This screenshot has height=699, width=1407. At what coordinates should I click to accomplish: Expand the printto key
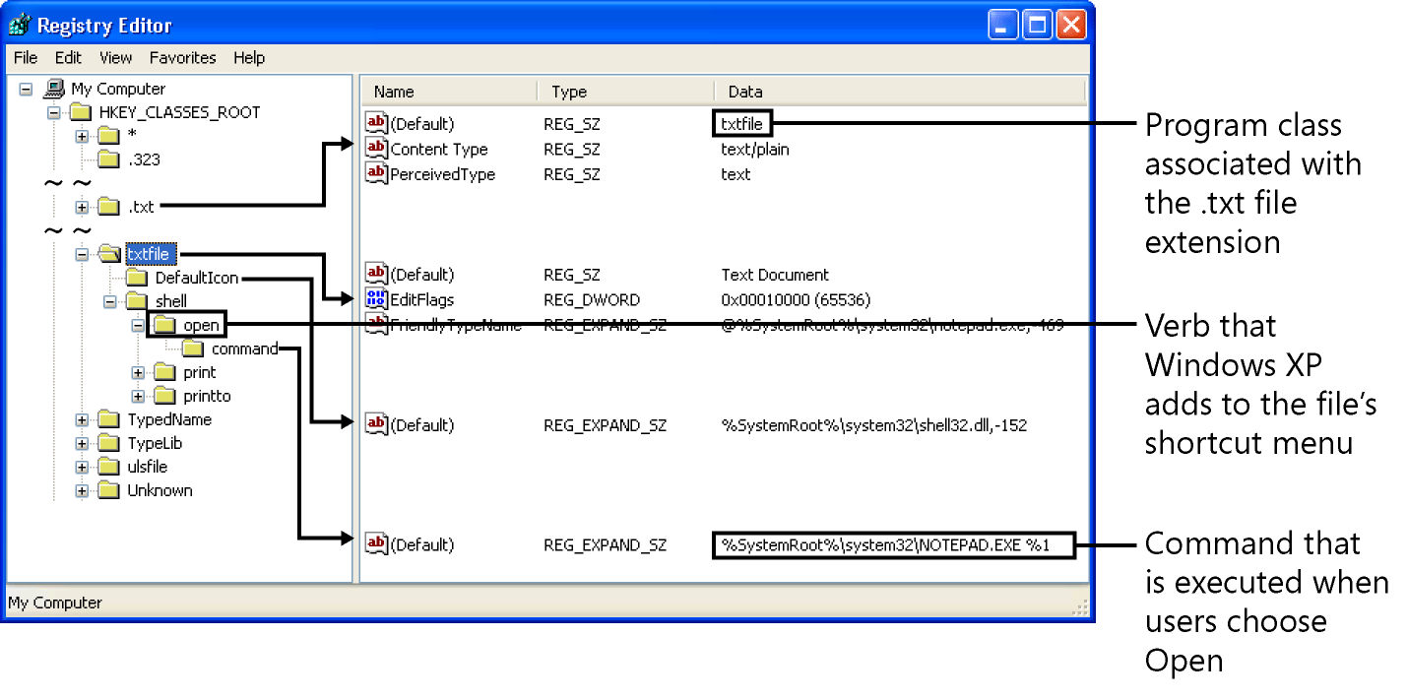coord(139,396)
